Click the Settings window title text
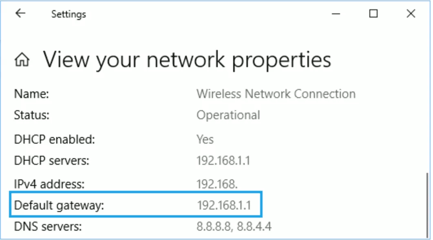 coord(68,14)
